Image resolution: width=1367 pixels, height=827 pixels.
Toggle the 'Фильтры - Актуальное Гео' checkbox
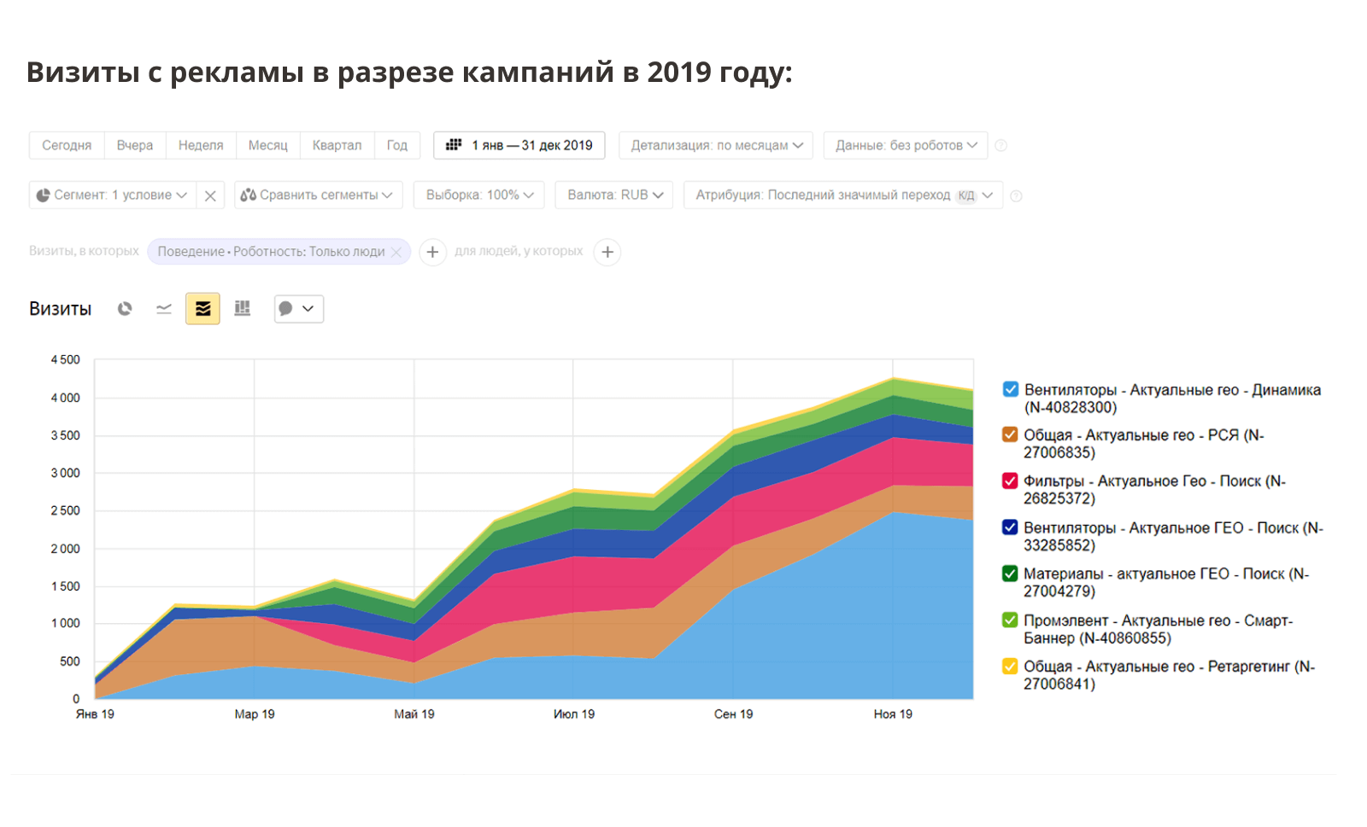(x=1010, y=480)
